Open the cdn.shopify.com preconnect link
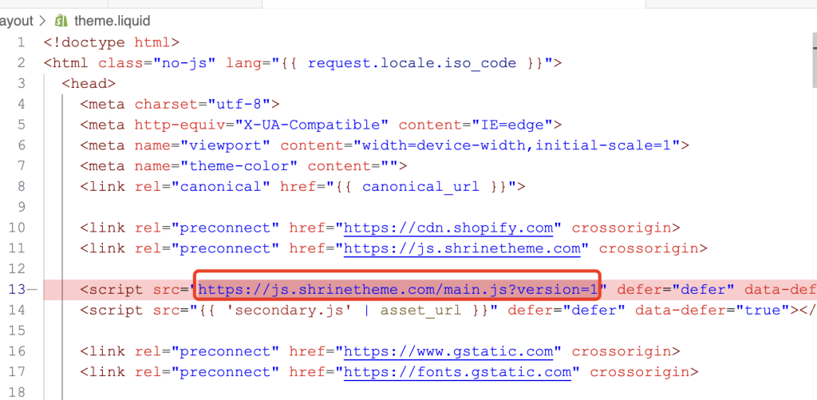 [x=448, y=228]
